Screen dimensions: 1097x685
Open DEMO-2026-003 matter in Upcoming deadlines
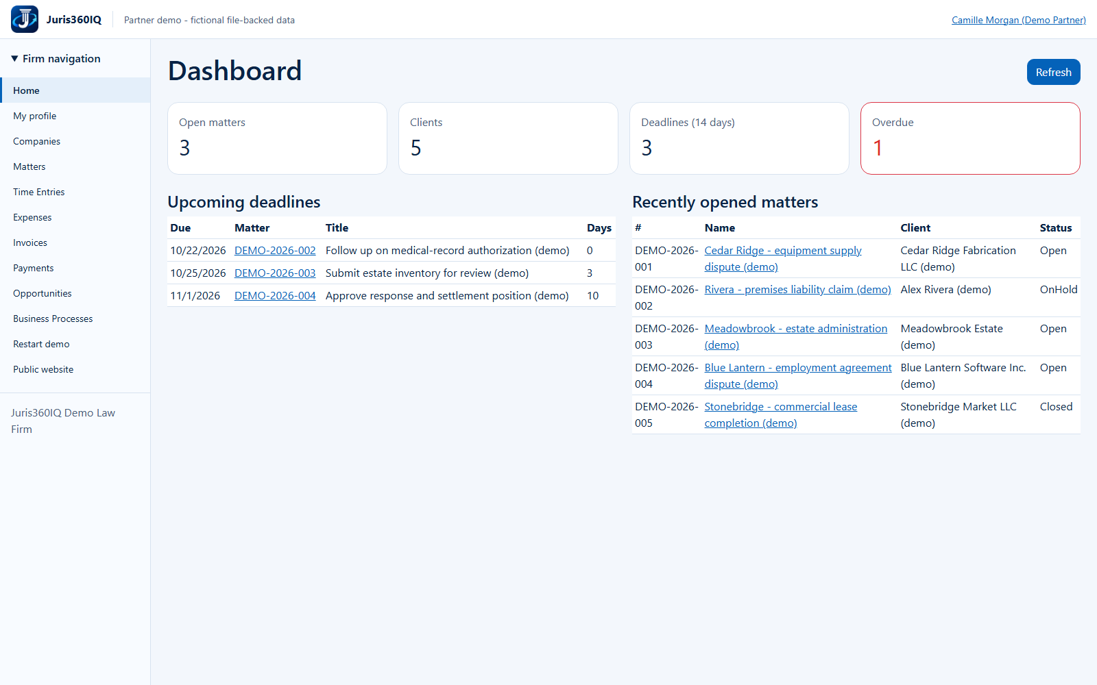(275, 273)
